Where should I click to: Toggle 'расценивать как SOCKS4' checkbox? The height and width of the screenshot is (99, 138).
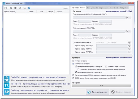click(73, 78)
